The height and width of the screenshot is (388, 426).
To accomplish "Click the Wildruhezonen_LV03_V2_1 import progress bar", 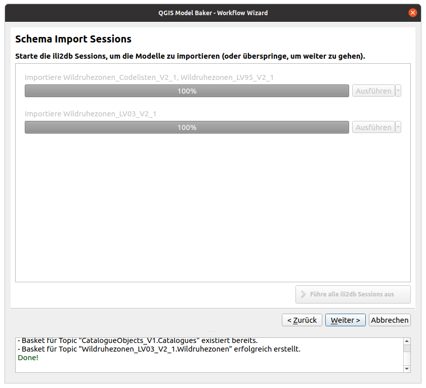I will [x=187, y=127].
